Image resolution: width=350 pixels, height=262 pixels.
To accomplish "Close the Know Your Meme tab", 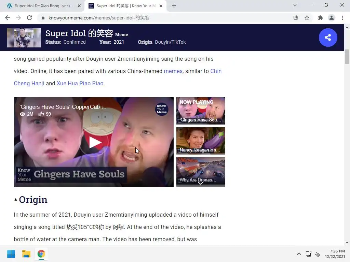I will tap(161, 6).
